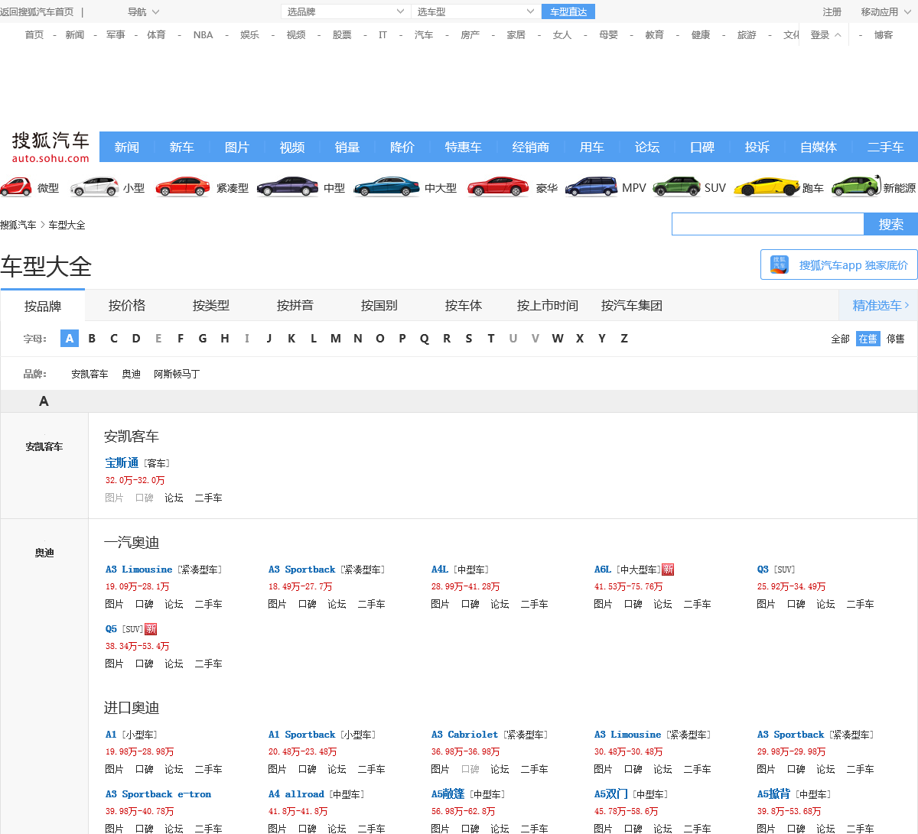This screenshot has width=918, height=834.
Task: Open the A5敞篷 model link
Action: coord(448,794)
